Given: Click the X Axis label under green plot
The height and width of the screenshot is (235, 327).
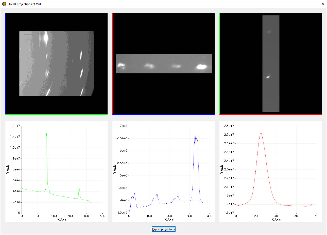Looking at the screenshot, I should [62, 220].
